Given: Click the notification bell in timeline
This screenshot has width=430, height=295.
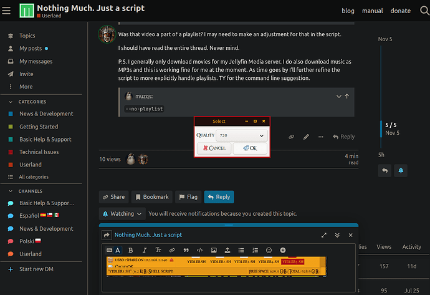Looking at the screenshot, I should tap(401, 170).
